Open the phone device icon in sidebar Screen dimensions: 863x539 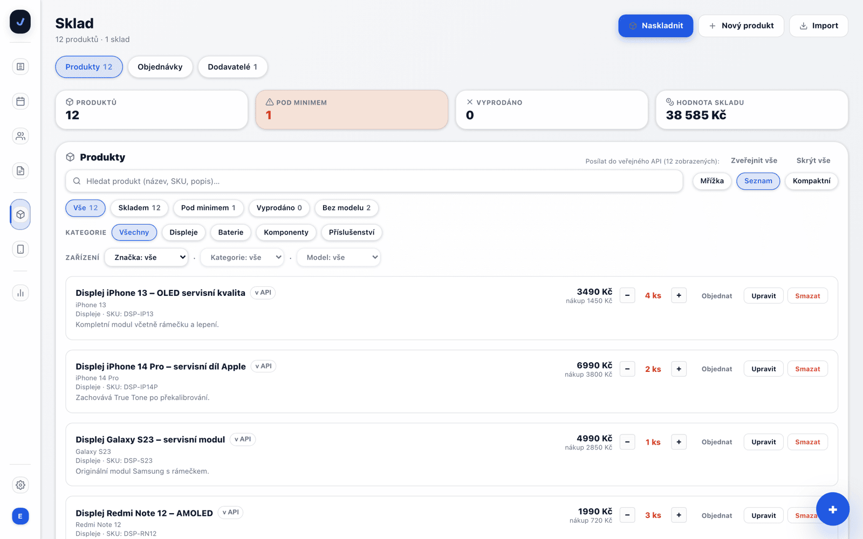coord(20,250)
